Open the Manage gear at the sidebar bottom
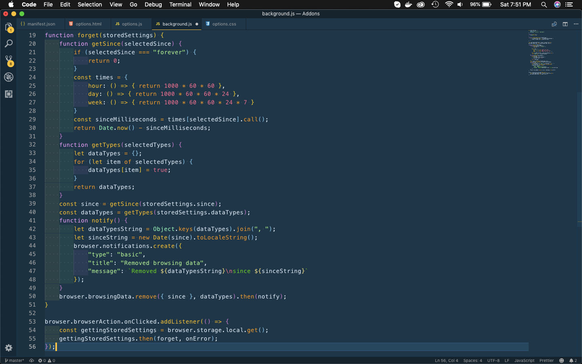Screen dimensions: 582x364 (x=8, y=348)
